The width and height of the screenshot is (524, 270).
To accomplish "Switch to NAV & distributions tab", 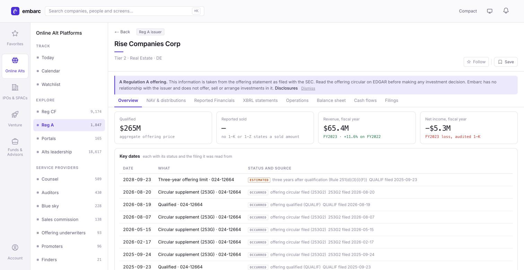I will pyautogui.click(x=166, y=101).
